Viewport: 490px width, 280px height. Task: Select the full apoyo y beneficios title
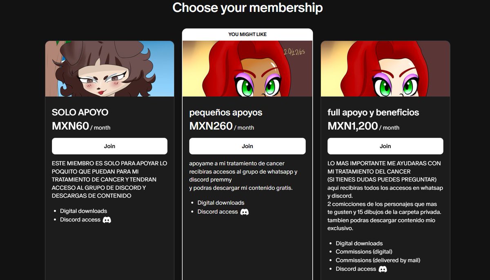click(373, 112)
